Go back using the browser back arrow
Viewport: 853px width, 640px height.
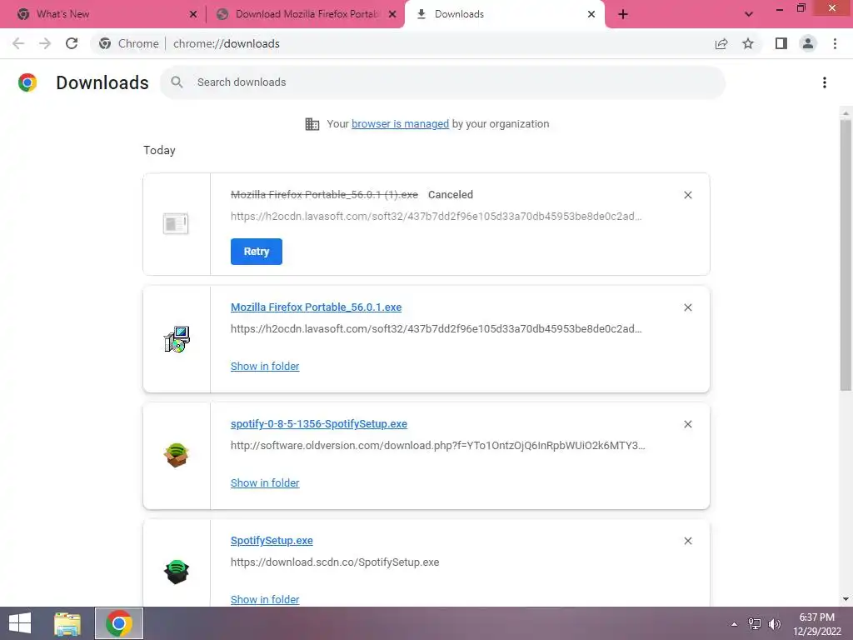18,43
